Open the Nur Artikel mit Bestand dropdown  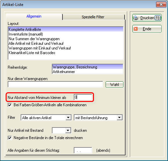(x=68, y=130)
